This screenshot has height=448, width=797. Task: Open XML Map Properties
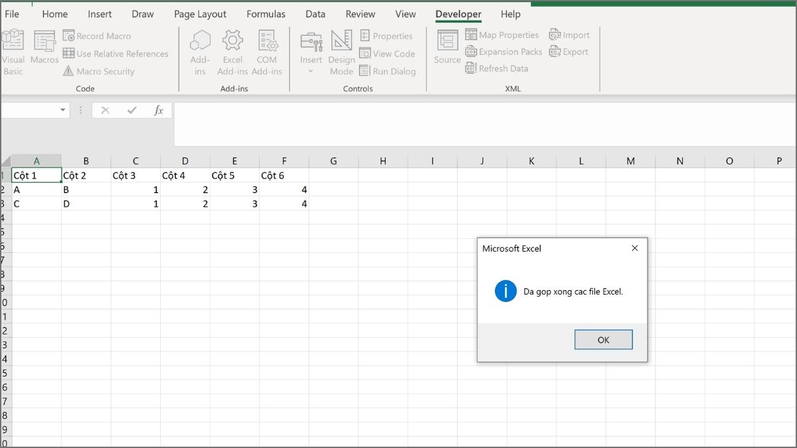(x=502, y=35)
